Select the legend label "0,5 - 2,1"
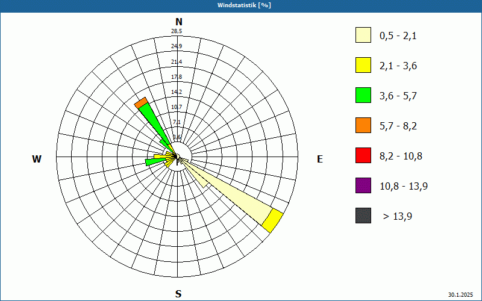The width and height of the screenshot is (482, 301). point(398,36)
